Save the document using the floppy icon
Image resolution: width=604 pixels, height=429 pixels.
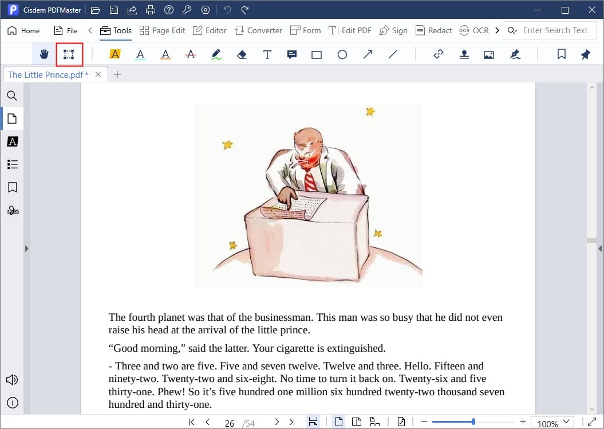pos(113,10)
